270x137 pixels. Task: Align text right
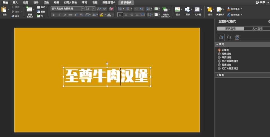(x=132, y=15)
